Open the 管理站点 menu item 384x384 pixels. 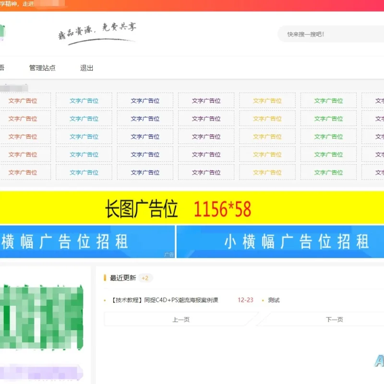point(42,68)
